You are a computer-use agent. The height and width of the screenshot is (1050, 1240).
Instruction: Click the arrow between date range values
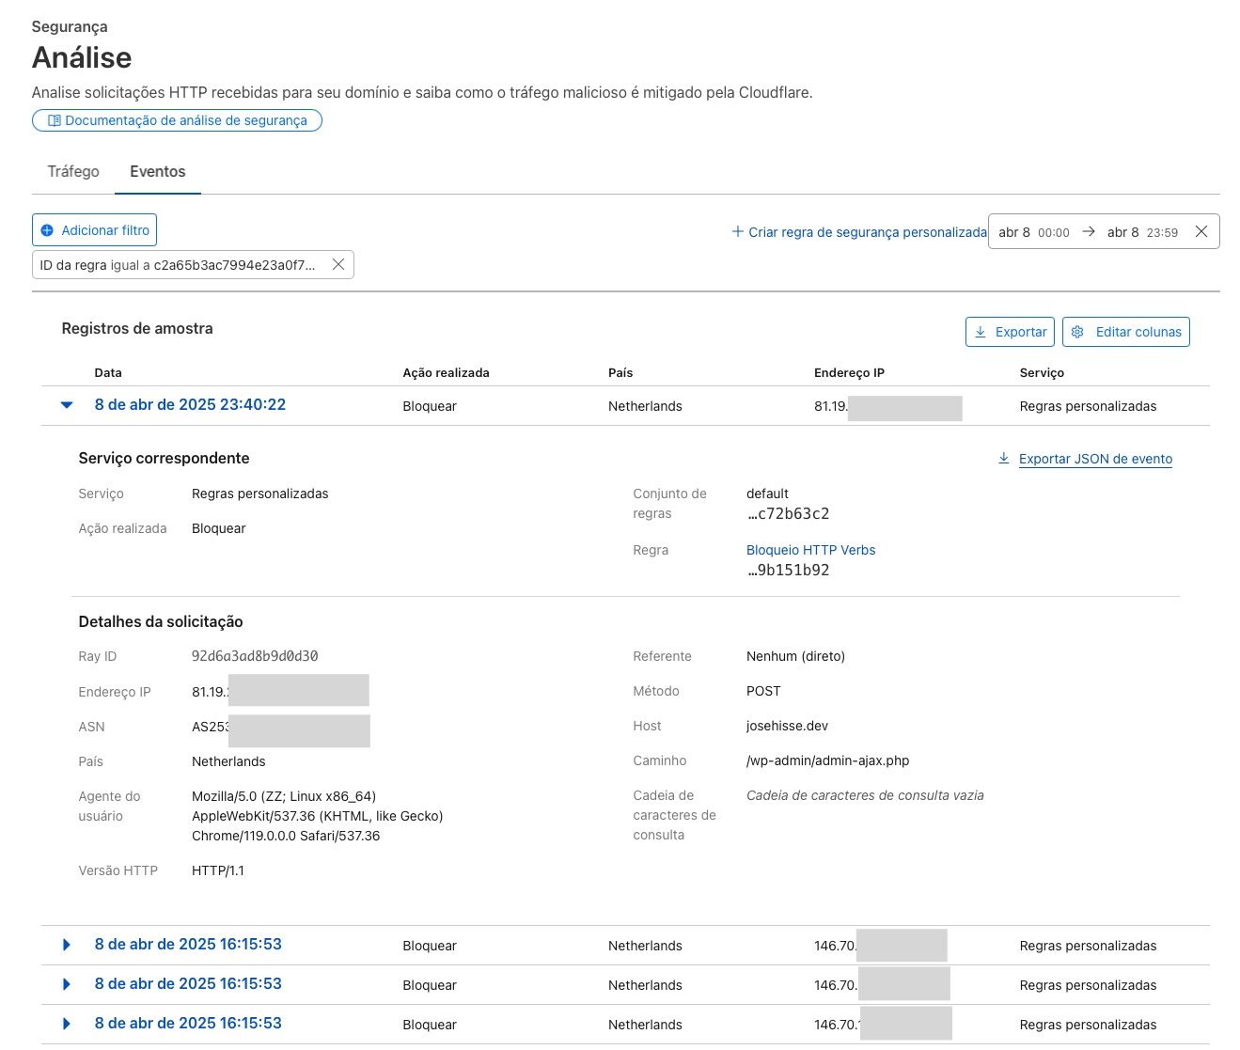point(1088,232)
